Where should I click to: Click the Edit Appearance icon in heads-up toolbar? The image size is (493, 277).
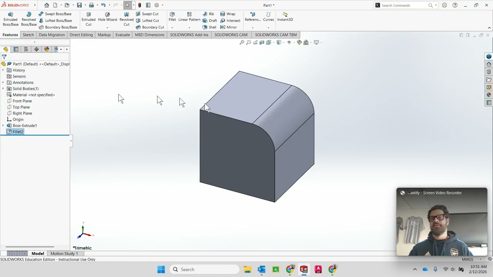pyautogui.click(x=299, y=42)
